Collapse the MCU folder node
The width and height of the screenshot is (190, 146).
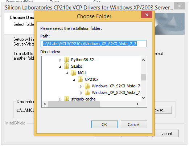pyautogui.click(x=67, y=73)
